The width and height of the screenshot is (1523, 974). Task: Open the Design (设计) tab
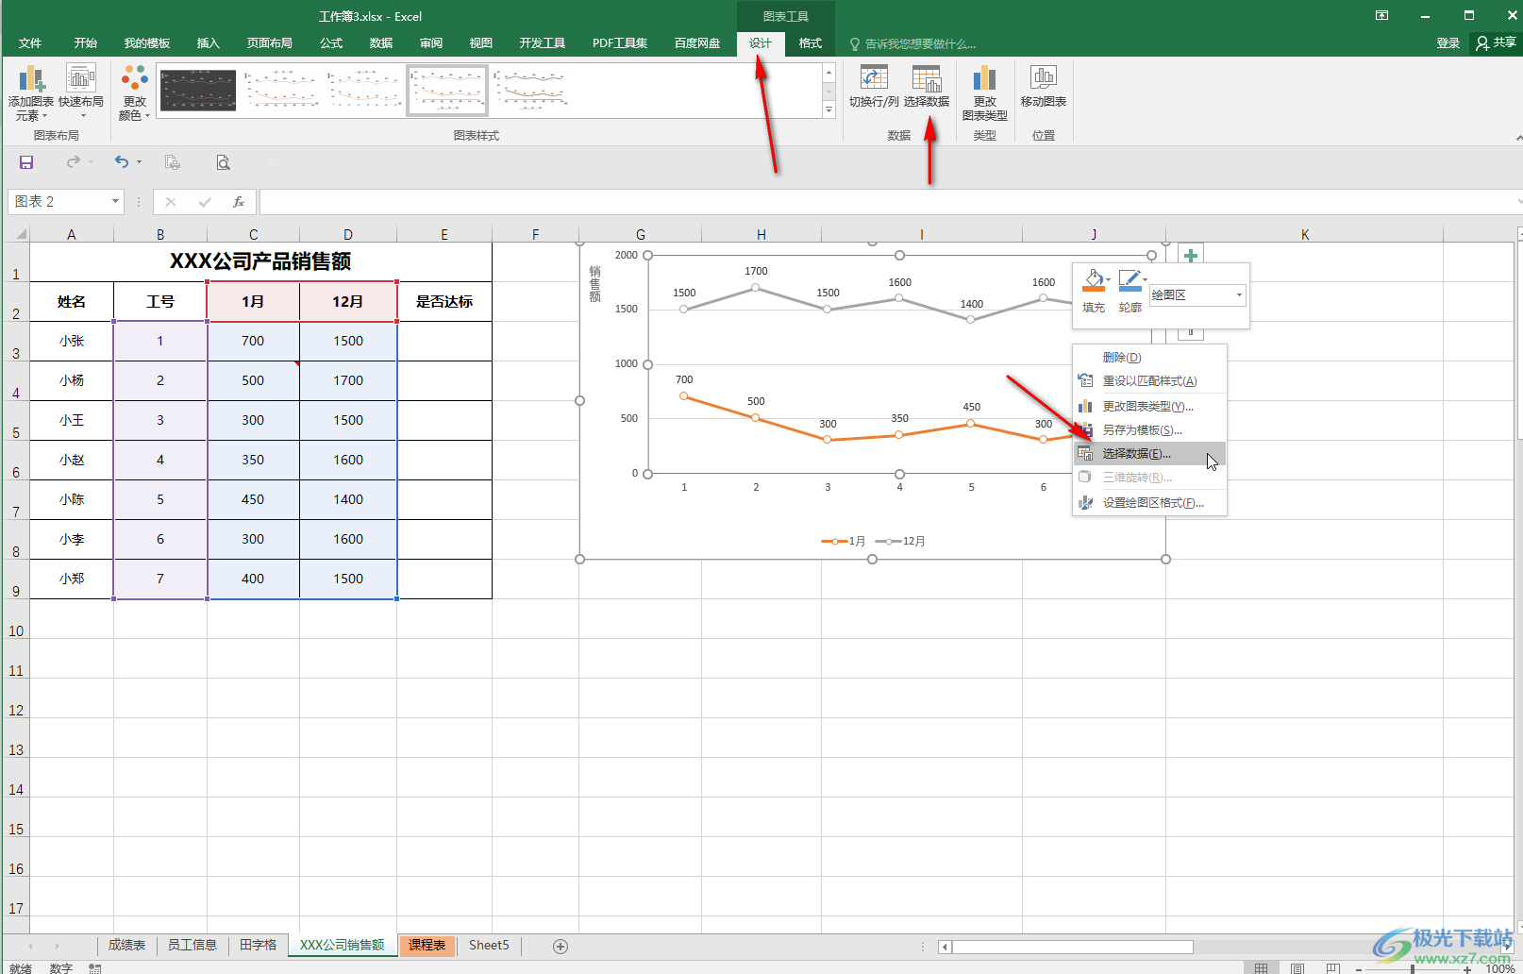click(761, 43)
